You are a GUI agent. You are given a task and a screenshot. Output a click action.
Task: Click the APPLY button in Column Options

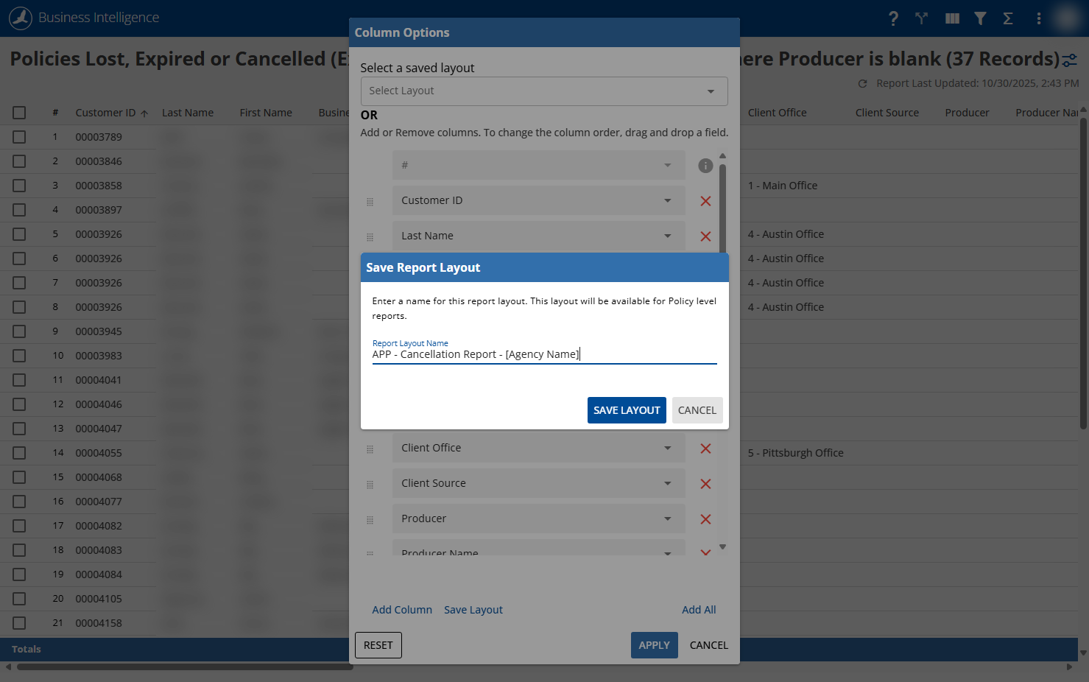coord(655,645)
